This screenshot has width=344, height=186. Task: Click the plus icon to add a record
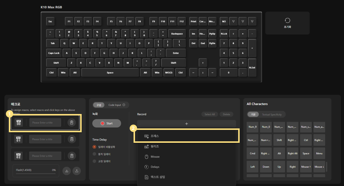coord(186,124)
